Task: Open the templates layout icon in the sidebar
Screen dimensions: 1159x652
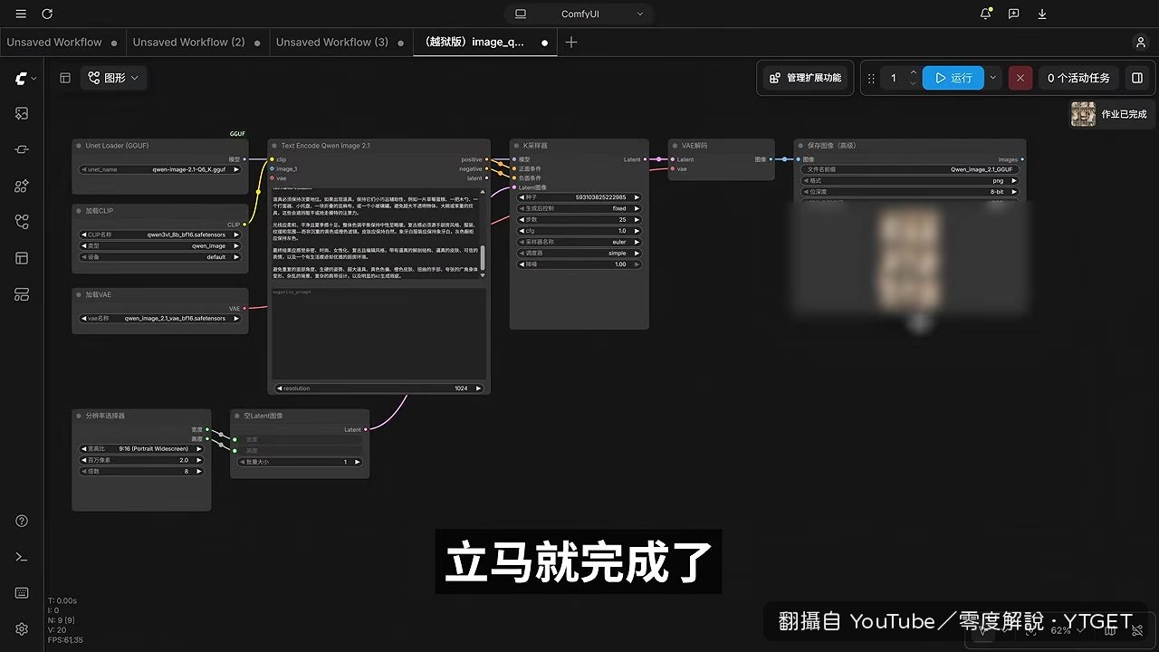Action: coord(22,258)
